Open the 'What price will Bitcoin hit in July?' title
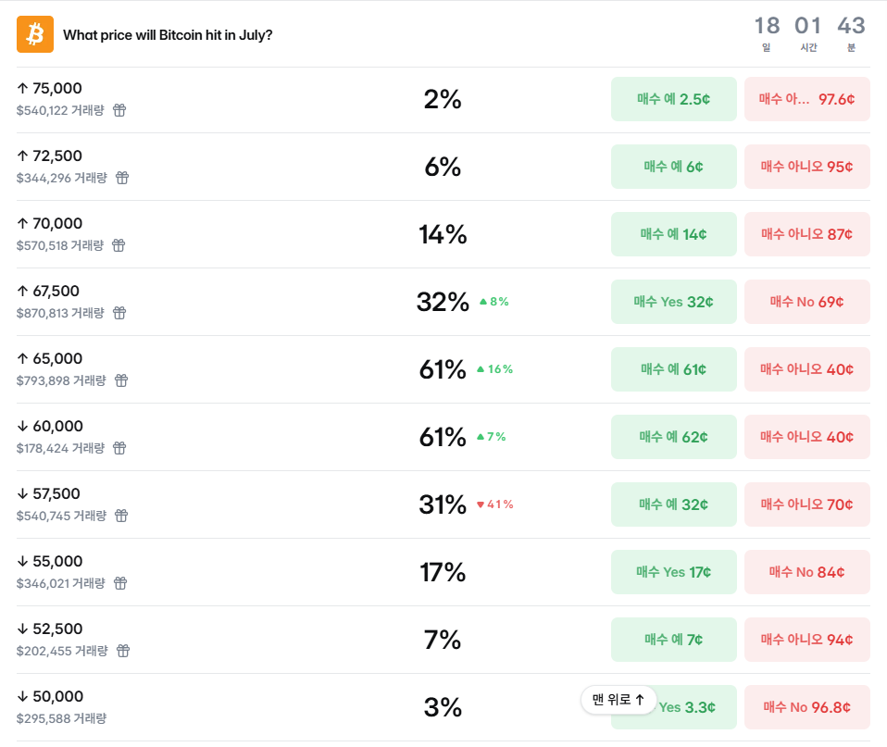 168,35
